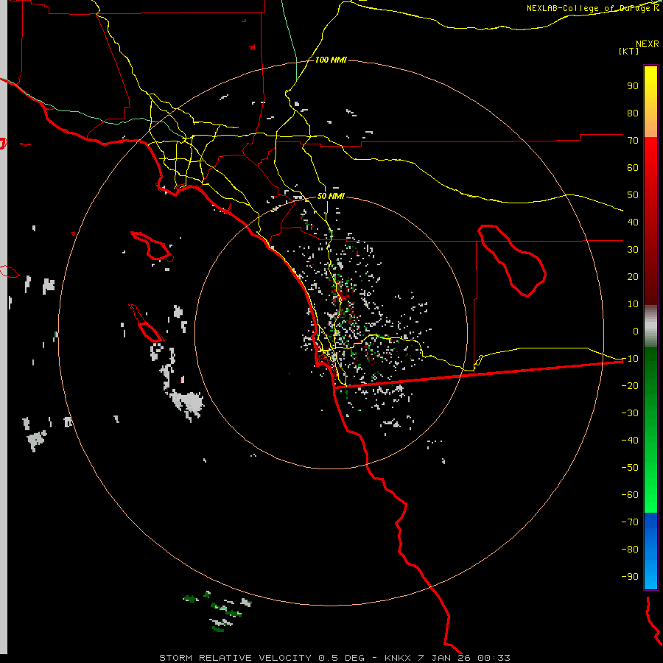
Task: Click the "0.5 DEG" elevation text
Action: click(x=341, y=658)
